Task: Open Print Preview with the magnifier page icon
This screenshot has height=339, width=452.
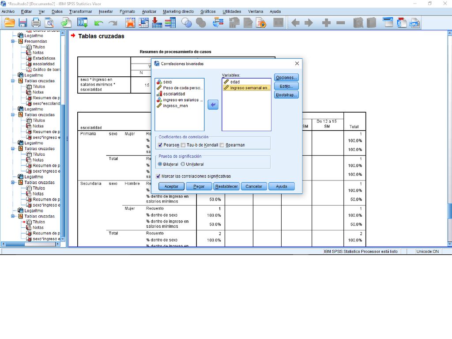Action: pos(49,23)
